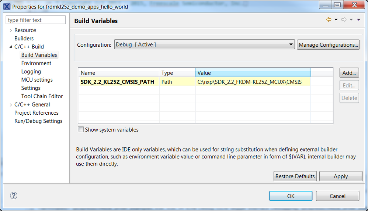Minimize the Properties window
Screen dimensions: 368x211
pyautogui.click(x=326, y=5)
